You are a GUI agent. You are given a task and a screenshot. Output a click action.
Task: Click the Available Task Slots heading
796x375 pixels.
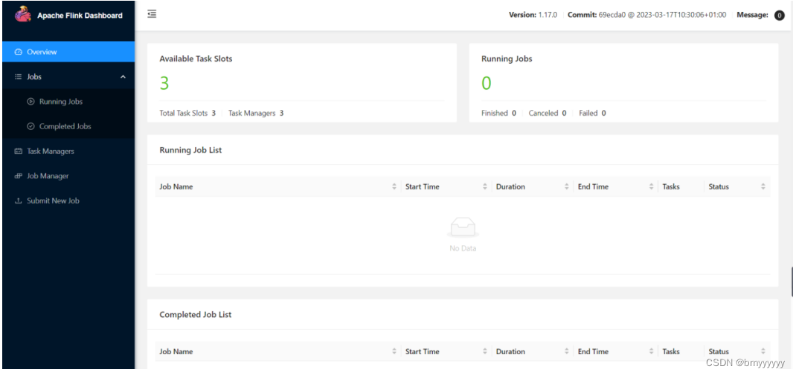click(x=196, y=59)
